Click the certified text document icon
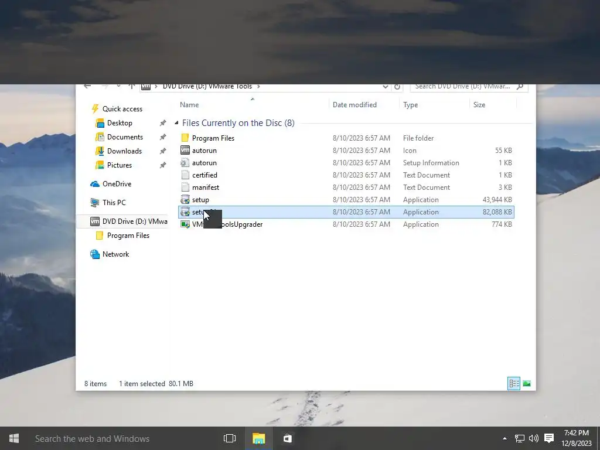 [185, 175]
